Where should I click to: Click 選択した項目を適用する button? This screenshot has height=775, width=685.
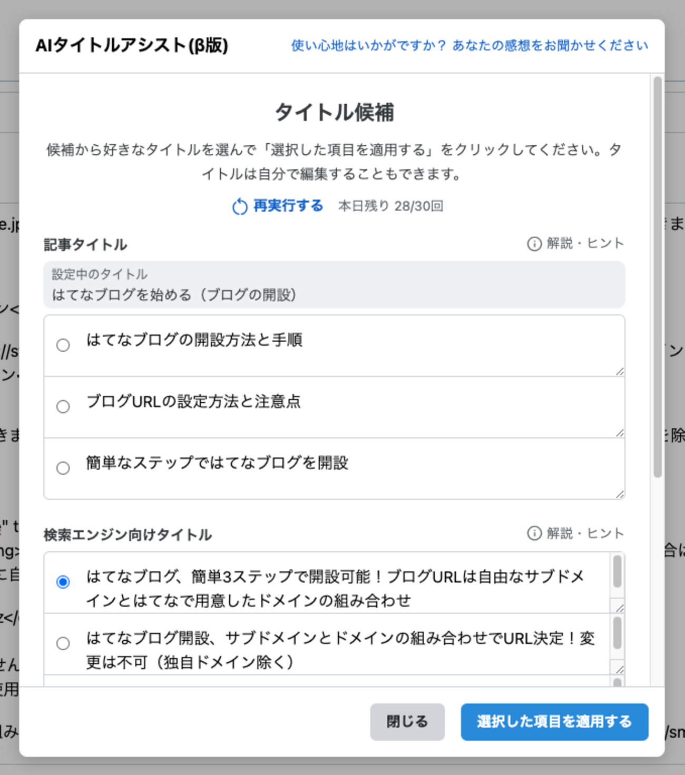(554, 722)
